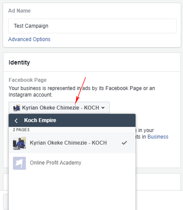Click the Identity section heading
Screen dimensions: 183x210
coord(19,62)
